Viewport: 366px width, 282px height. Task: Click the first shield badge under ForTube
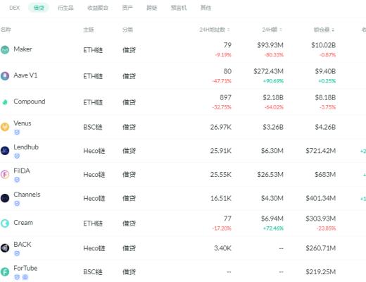pos(17,277)
